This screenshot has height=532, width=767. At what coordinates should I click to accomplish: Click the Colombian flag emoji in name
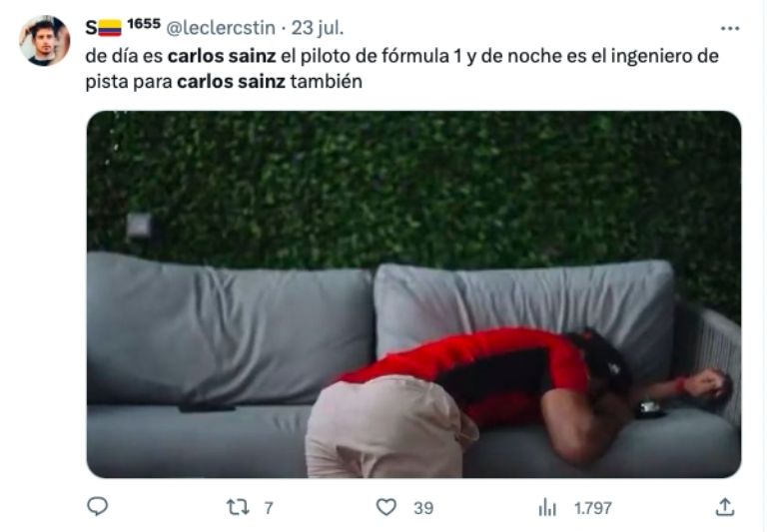tap(110, 28)
